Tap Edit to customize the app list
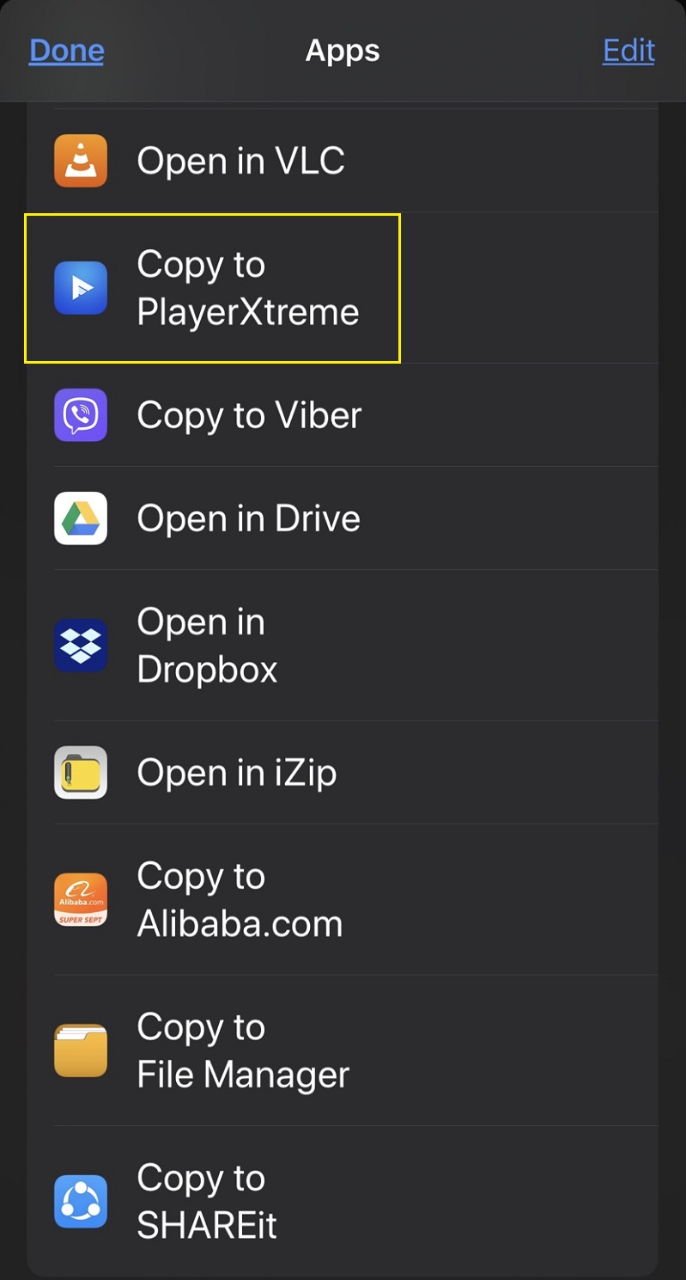Image resolution: width=686 pixels, height=1280 pixels. [x=628, y=50]
